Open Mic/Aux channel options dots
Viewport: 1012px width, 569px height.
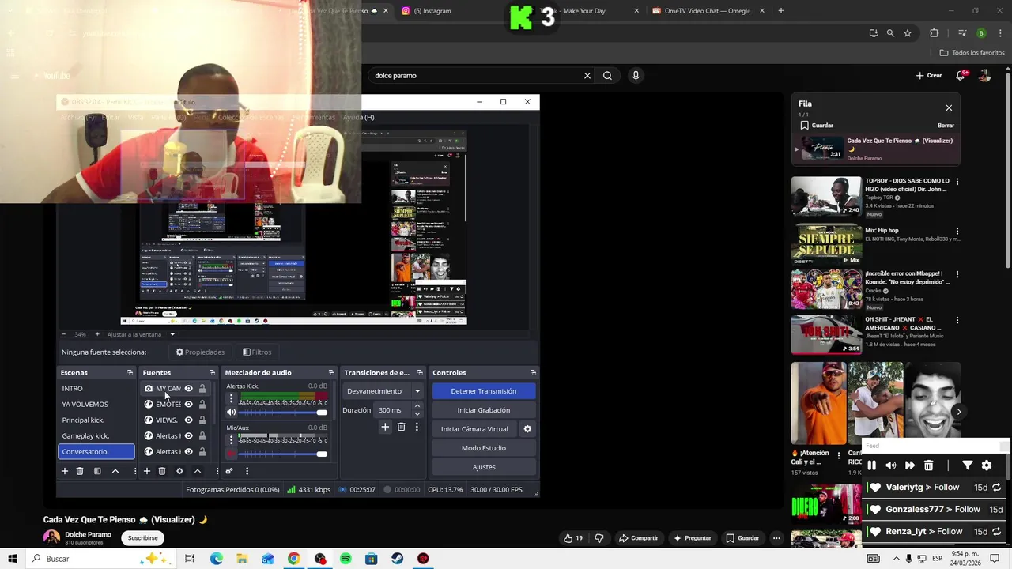click(x=231, y=440)
